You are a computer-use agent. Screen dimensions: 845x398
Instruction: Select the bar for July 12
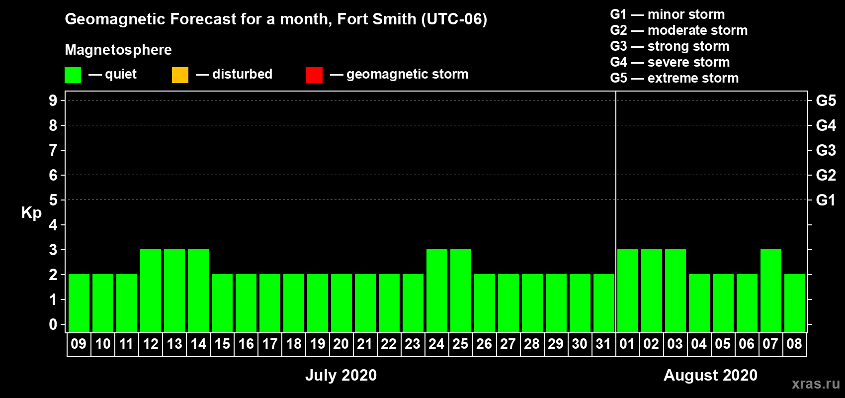(x=151, y=291)
